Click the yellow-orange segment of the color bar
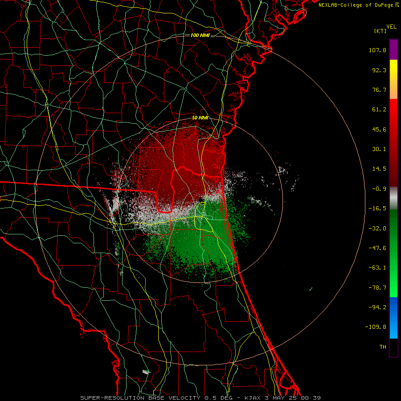Image resolution: width=401 pixels, height=401 pixels. coord(393,79)
